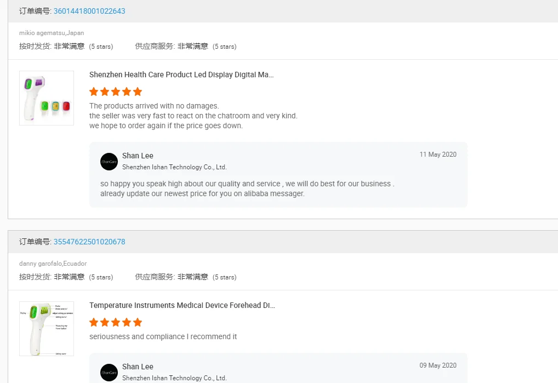558x383 pixels.
Task: Click reviewer name mikio agematsu, Japan
Action: pyautogui.click(x=52, y=33)
